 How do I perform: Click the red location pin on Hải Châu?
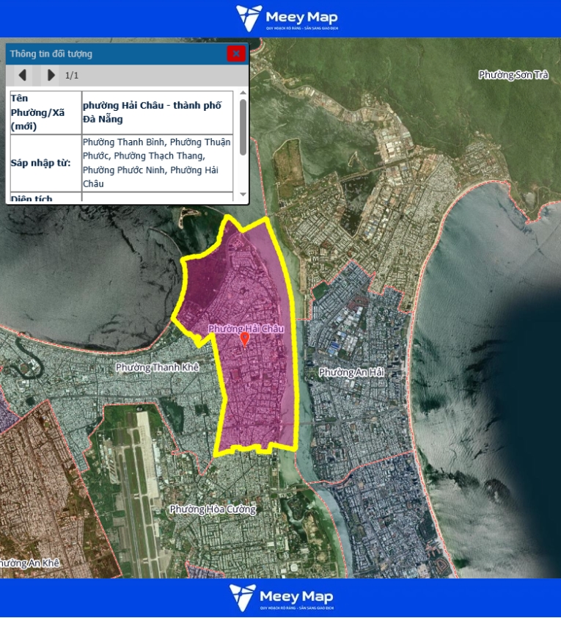245,338
